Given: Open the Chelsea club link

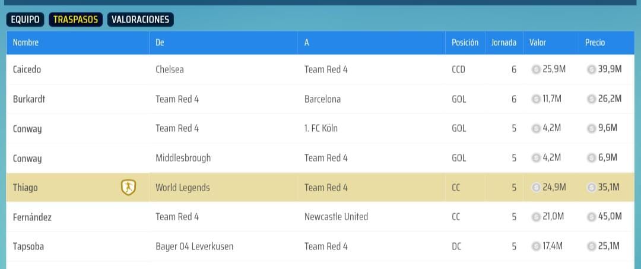Looking at the screenshot, I should coord(170,69).
